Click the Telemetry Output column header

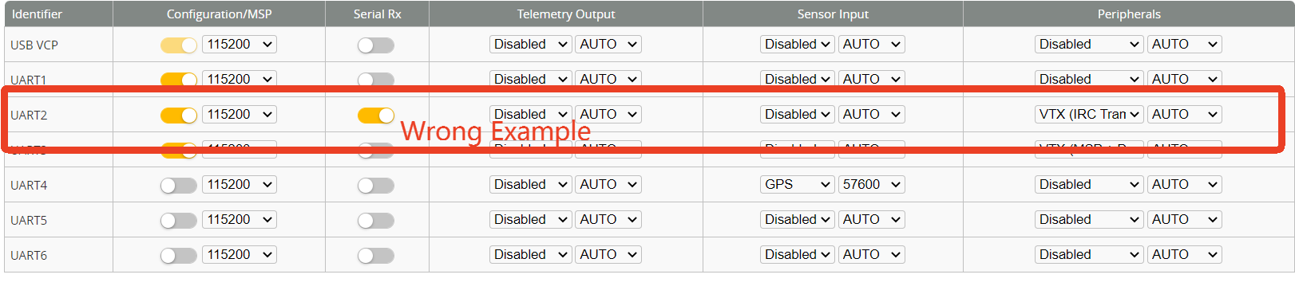pyautogui.click(x=566, y=14)
